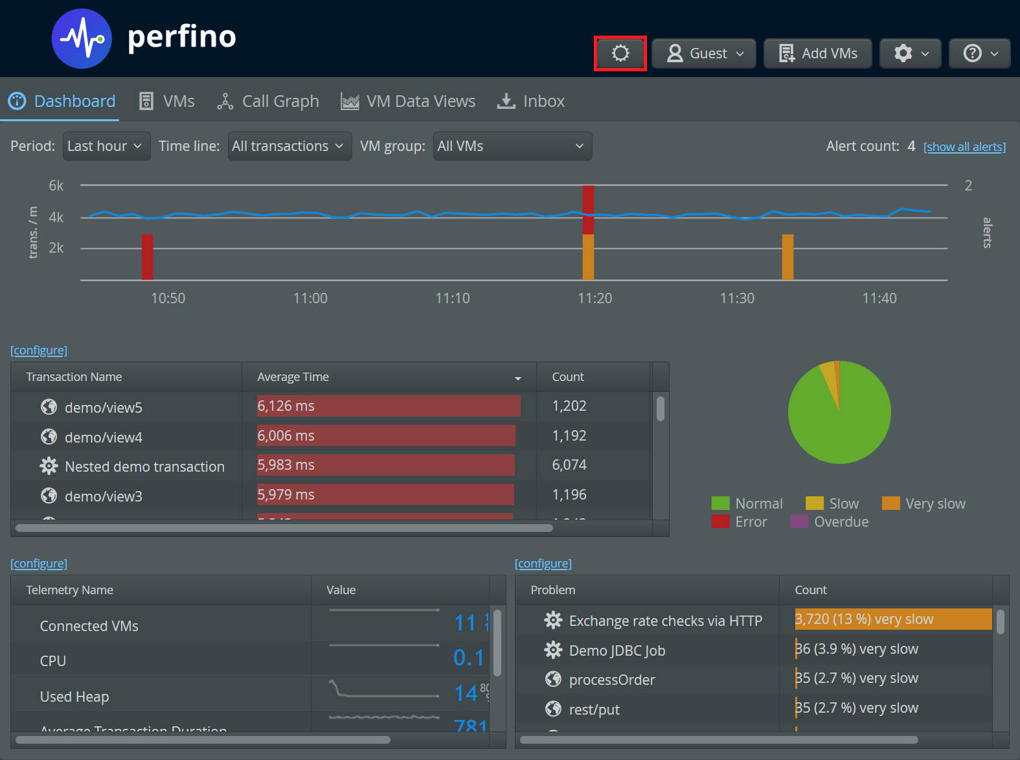Click the globe icon beside demo/view5
Image resolution: width=1020 pixels, height=760 pixels.
(x=49, y=407)
